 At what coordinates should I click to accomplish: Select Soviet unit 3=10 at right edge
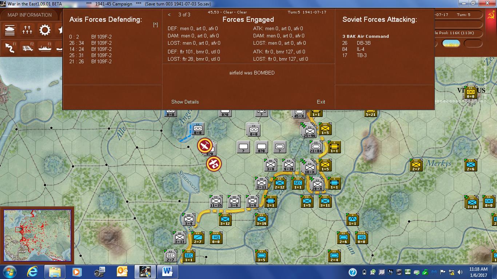472,203
